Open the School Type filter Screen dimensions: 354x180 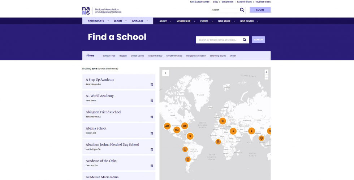pos(109,56)
